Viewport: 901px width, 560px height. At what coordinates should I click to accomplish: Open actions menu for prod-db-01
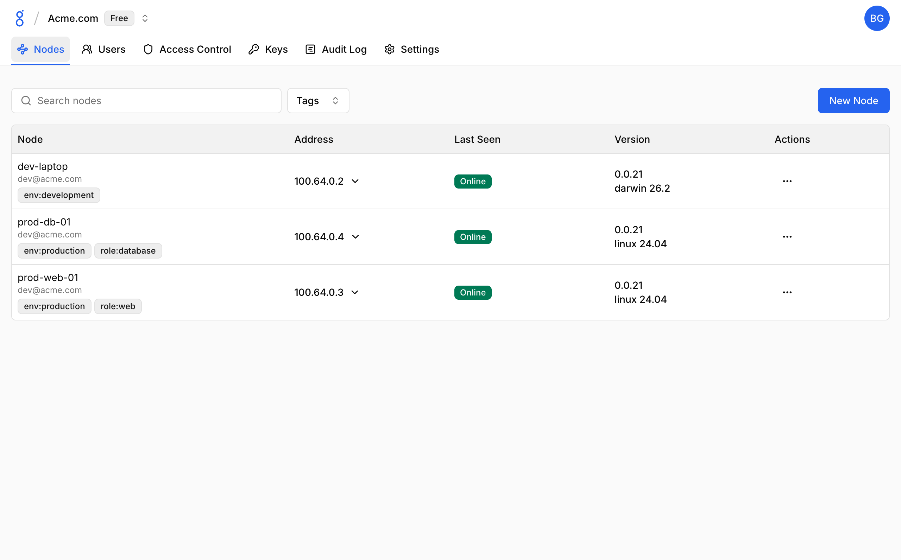[787, 237]
